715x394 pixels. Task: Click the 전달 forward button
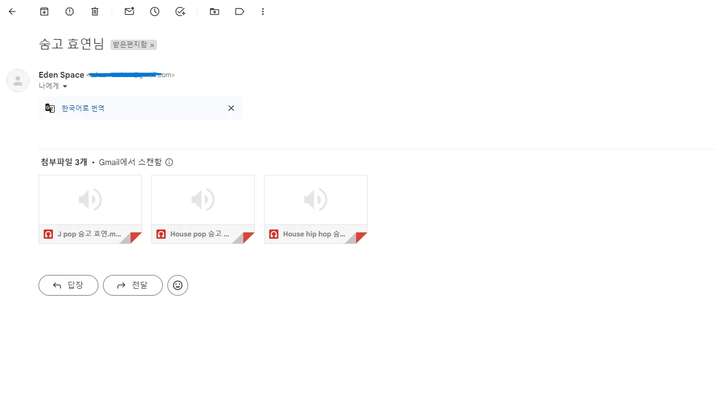tap(133, 285)
